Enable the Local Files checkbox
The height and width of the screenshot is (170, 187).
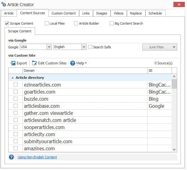click(47, 23)
